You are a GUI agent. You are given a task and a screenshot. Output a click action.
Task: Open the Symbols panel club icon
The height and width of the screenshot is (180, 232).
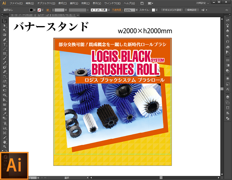click(228, 30)
